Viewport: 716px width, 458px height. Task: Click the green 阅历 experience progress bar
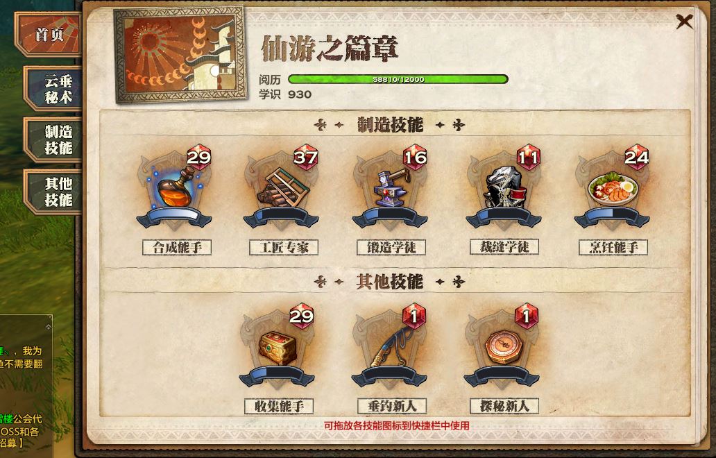click(x=398, y=79)
